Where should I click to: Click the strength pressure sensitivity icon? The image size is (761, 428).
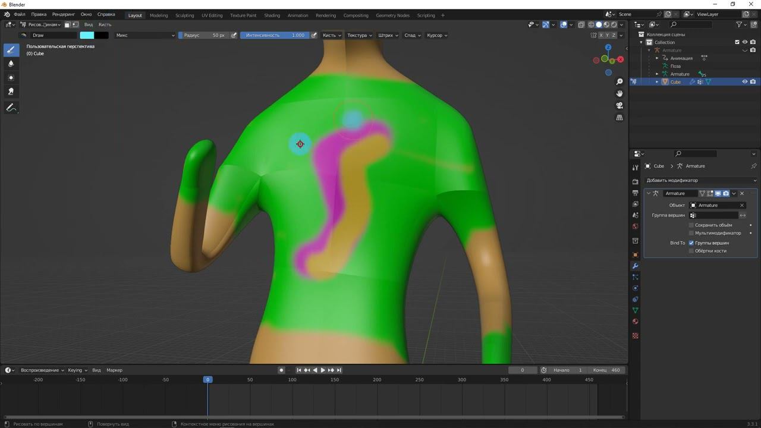(x=314, y=35)
